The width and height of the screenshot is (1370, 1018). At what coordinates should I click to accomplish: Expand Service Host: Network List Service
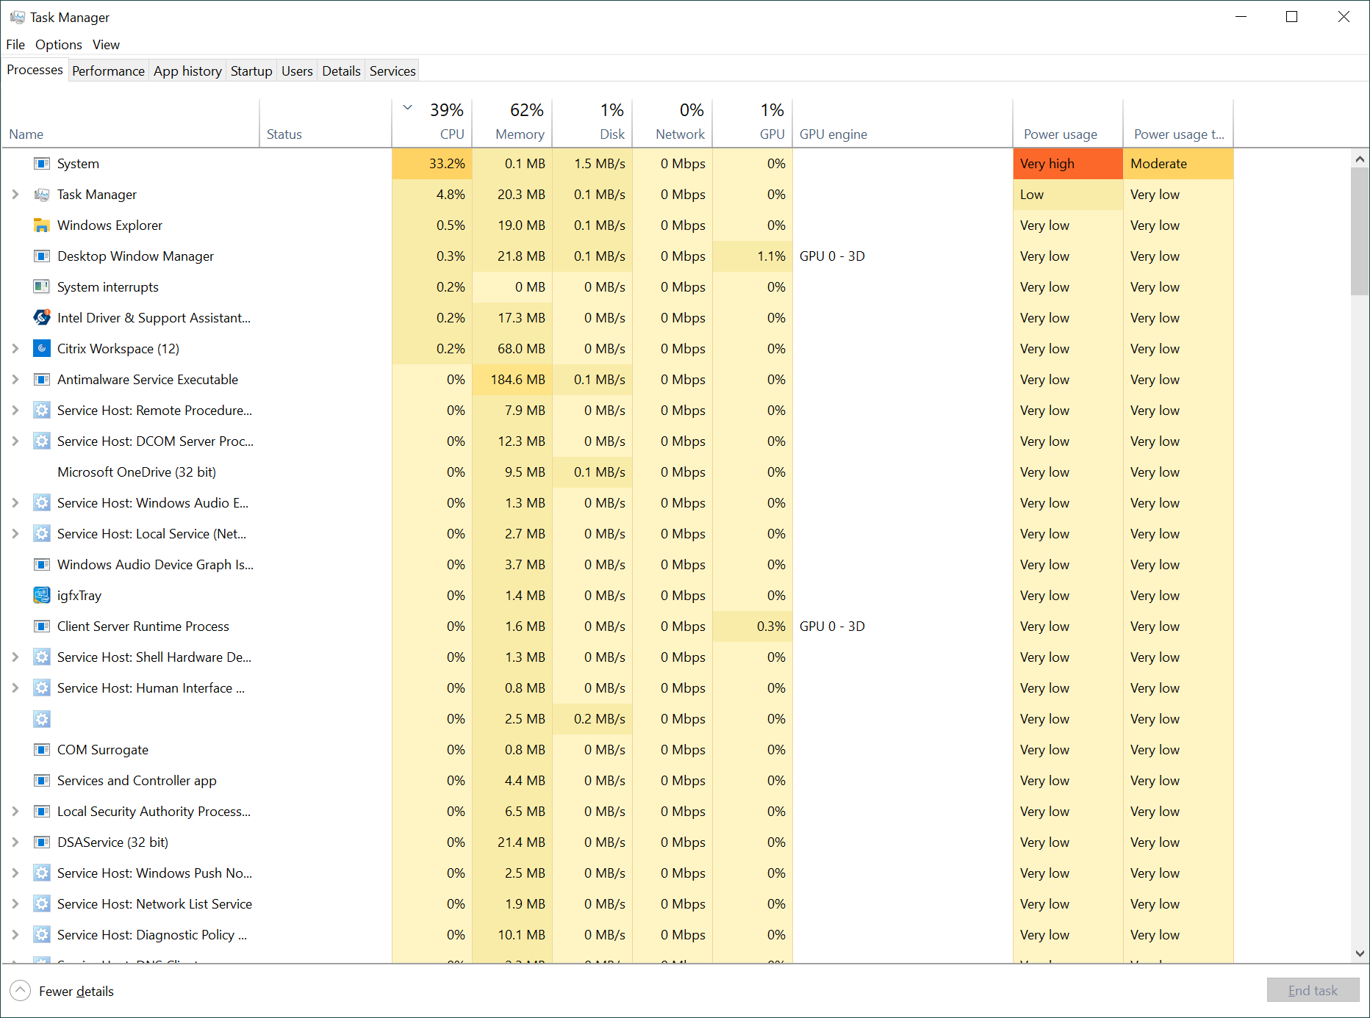click(x=15, y=904)
